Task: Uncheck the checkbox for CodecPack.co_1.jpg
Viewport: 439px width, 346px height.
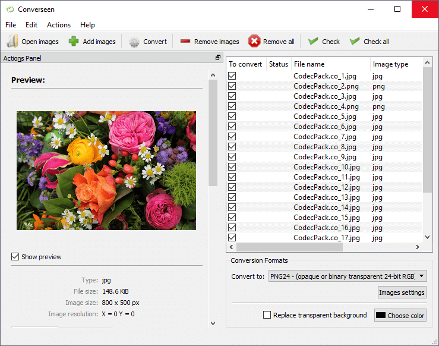Action: coord(232,76)
